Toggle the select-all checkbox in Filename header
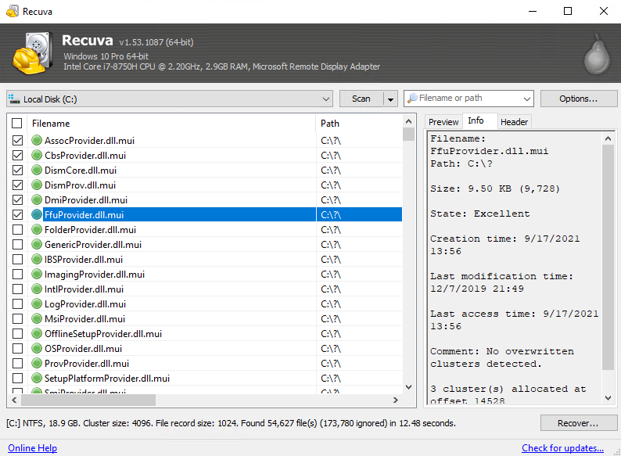 pos(17,124)
